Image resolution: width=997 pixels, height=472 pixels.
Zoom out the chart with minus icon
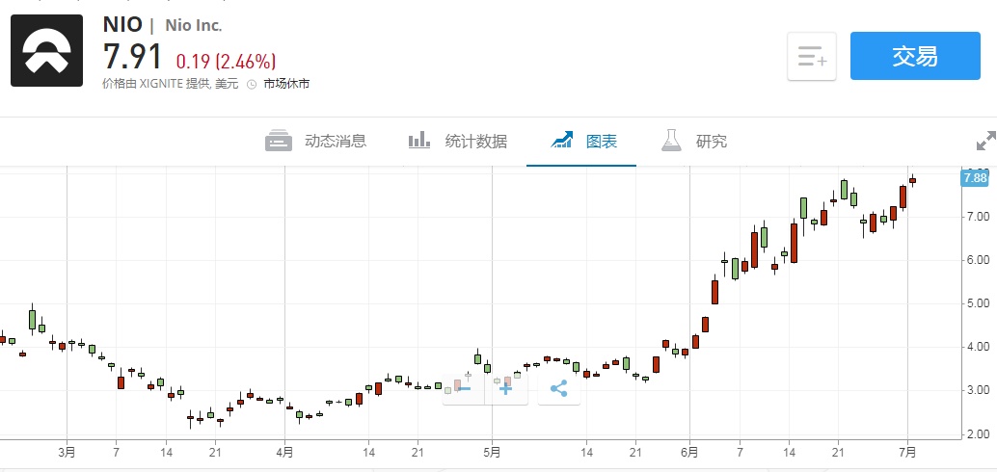click(462, 388)
